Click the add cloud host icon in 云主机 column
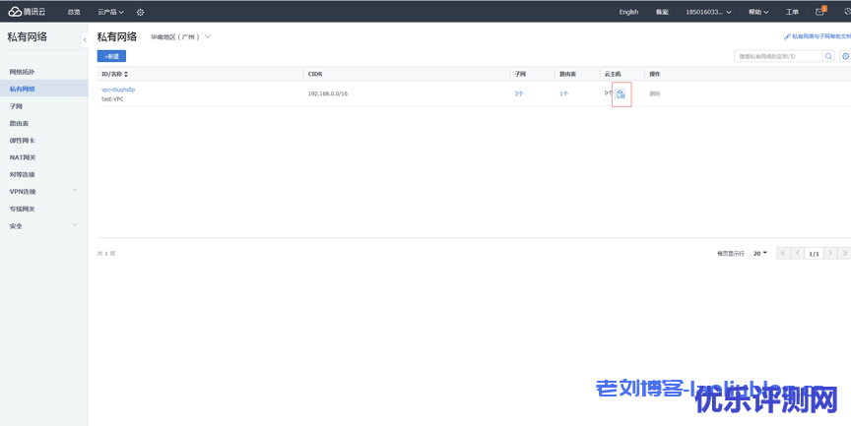The image size is (851, 426). click(621, 94)
